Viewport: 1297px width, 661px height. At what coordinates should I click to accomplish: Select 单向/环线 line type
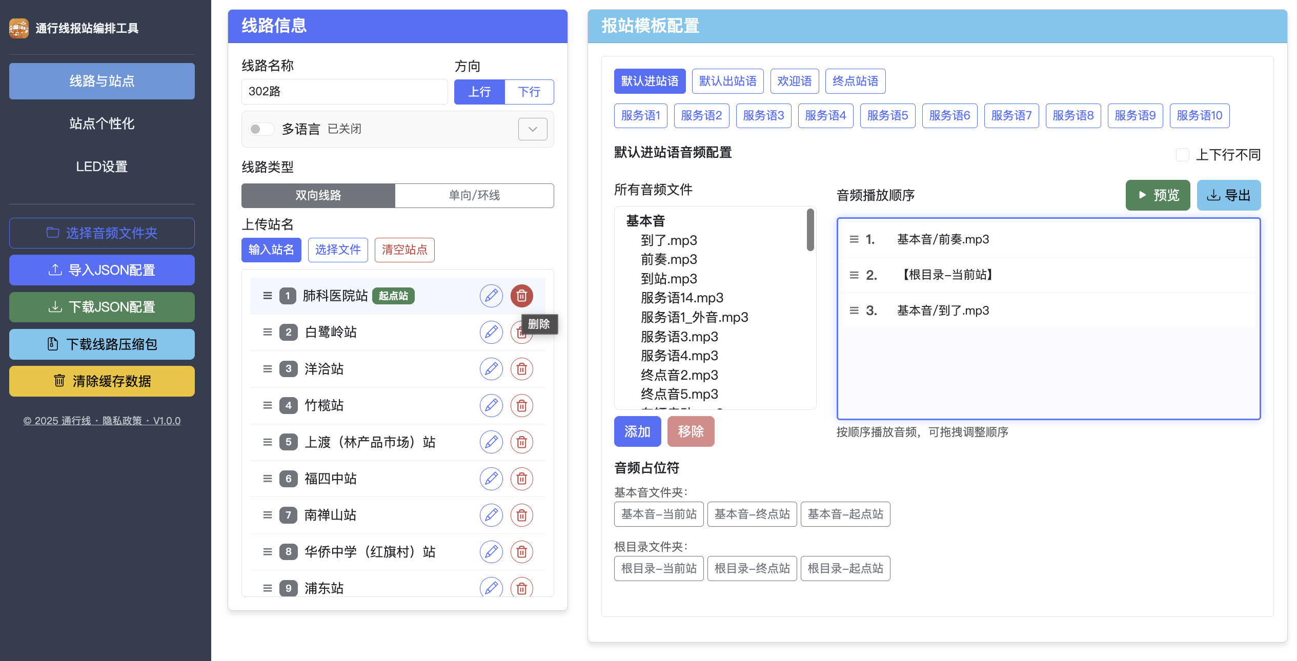(x=474, y=195)
